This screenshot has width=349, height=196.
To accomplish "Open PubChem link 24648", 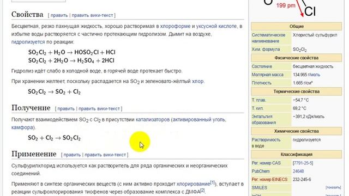I will click(298, 171).
